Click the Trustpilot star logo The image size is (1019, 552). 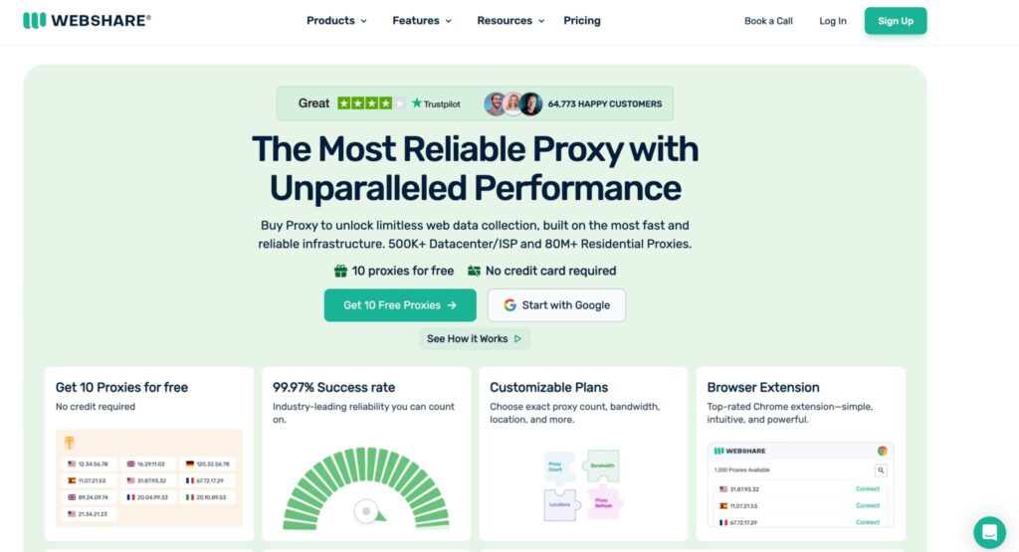[417, 103]
